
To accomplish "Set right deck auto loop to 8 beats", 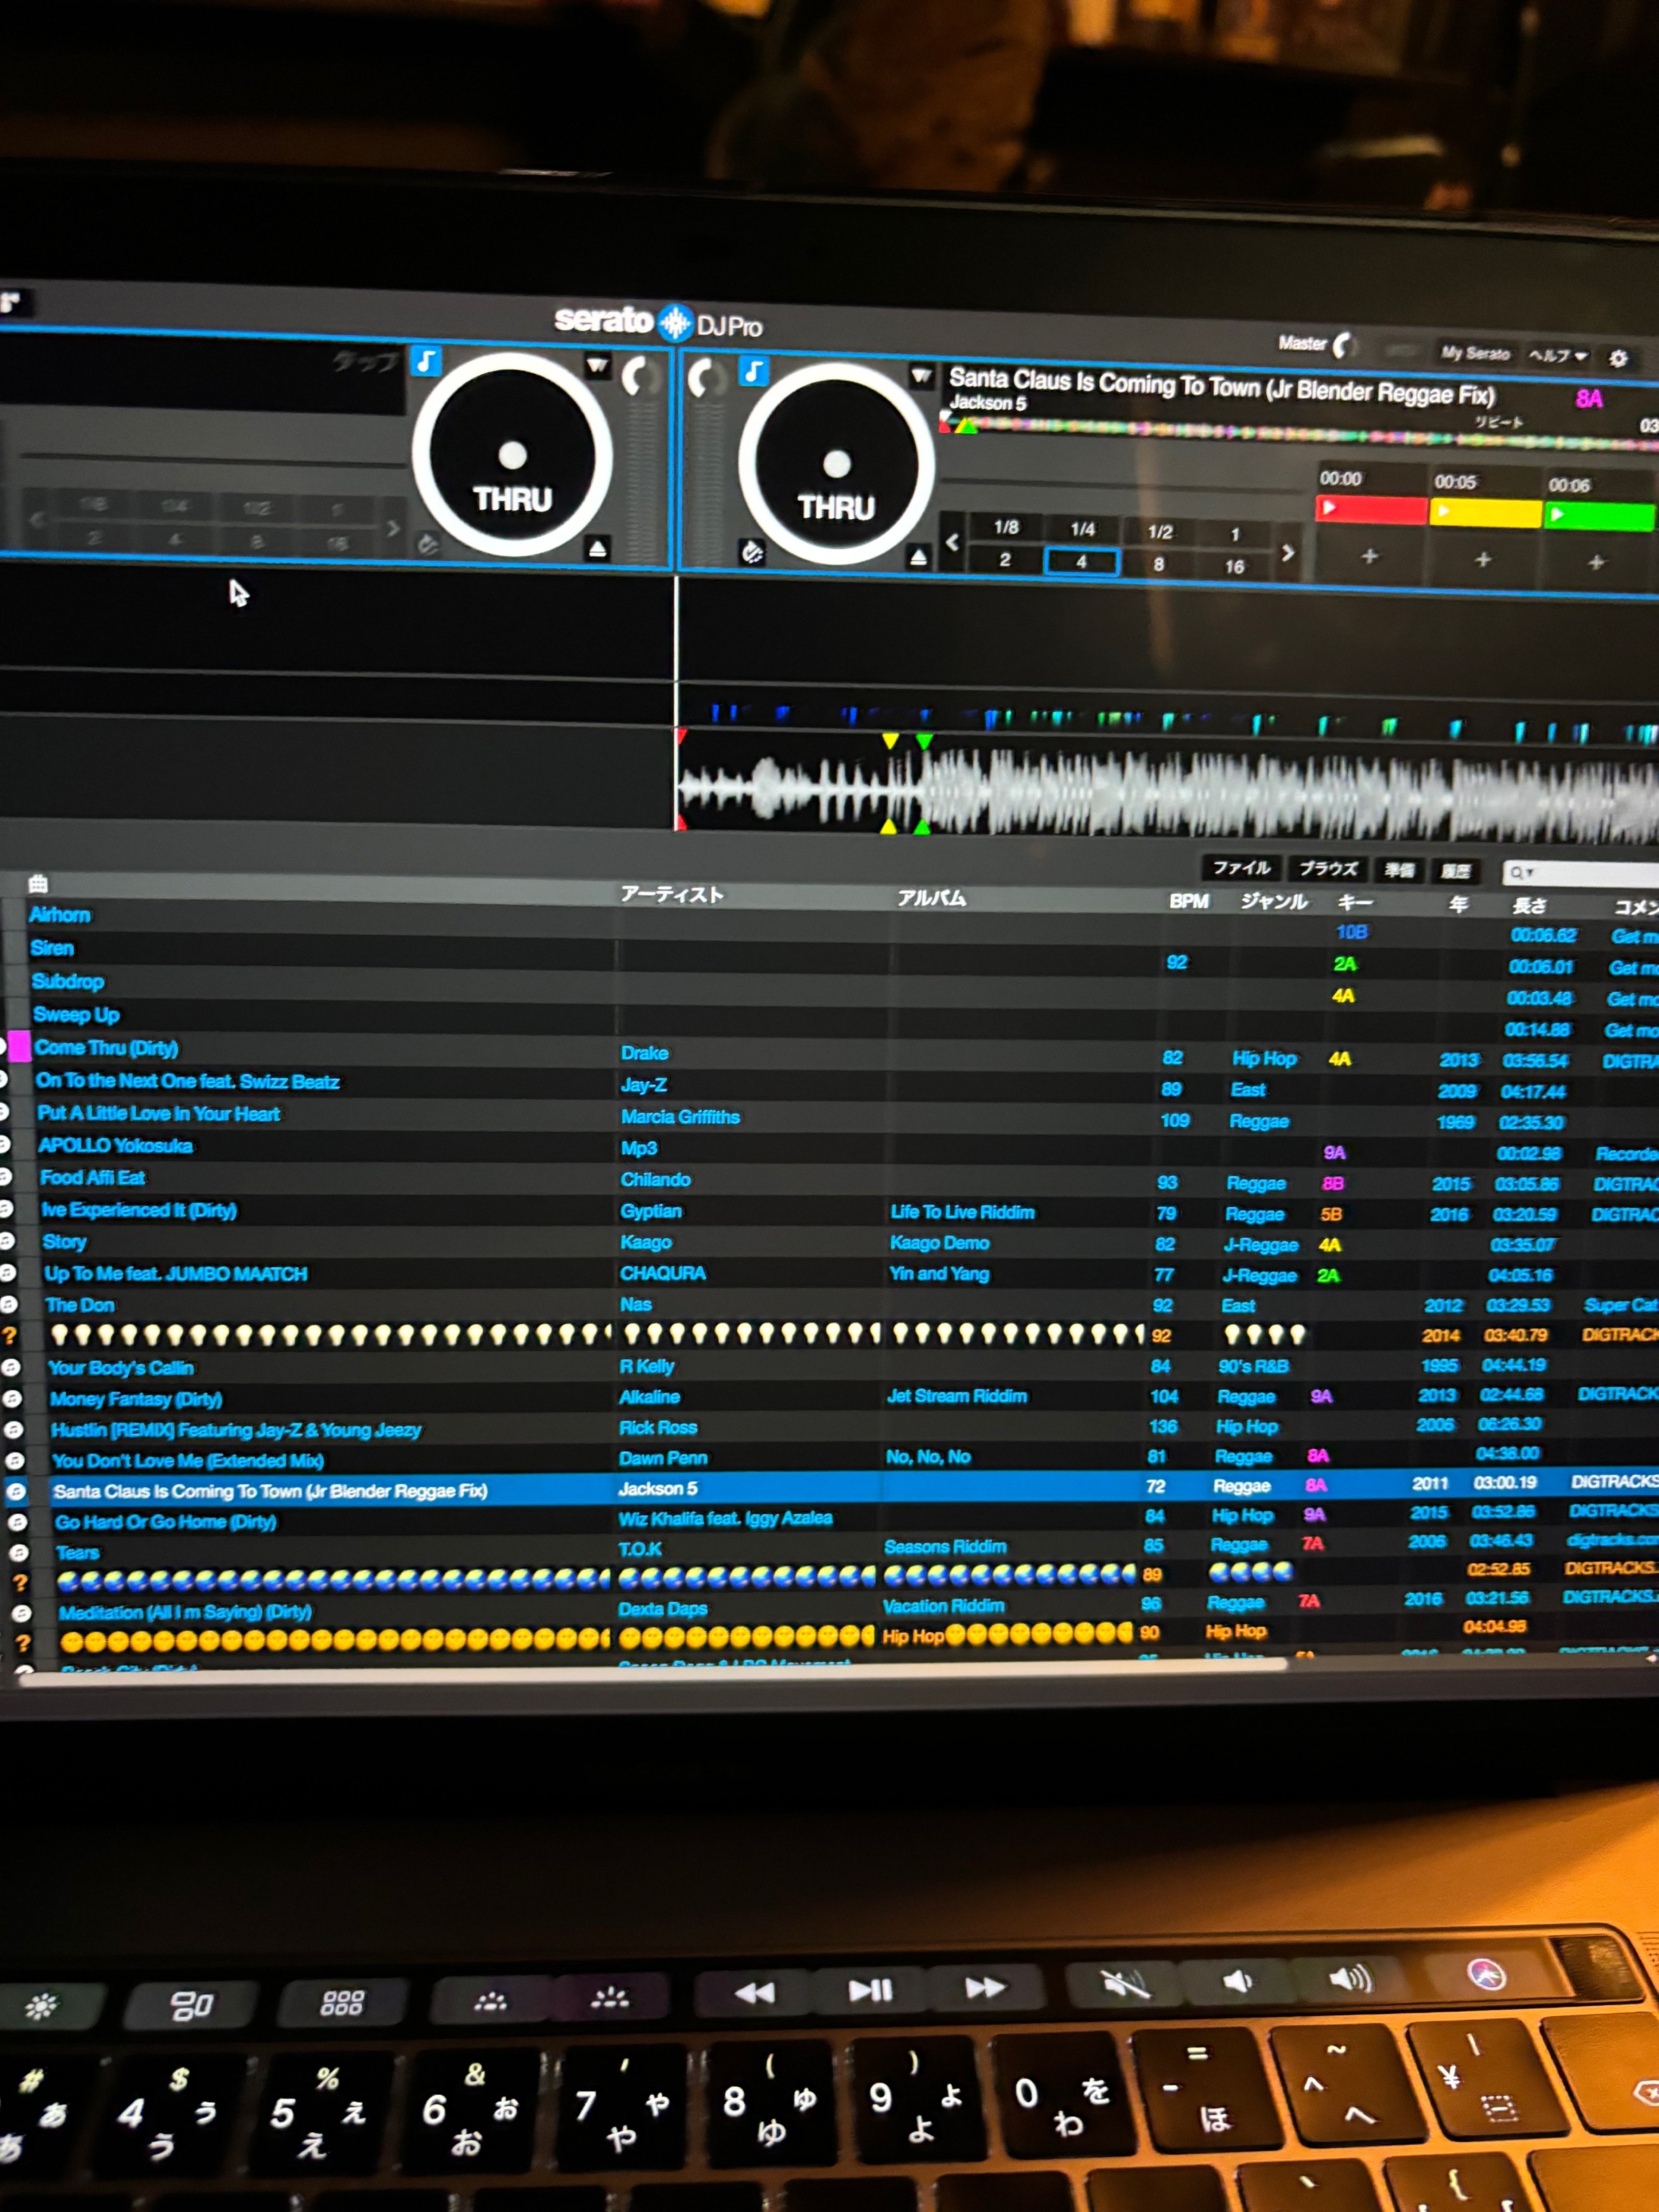I will click(x=1158, y=564).
